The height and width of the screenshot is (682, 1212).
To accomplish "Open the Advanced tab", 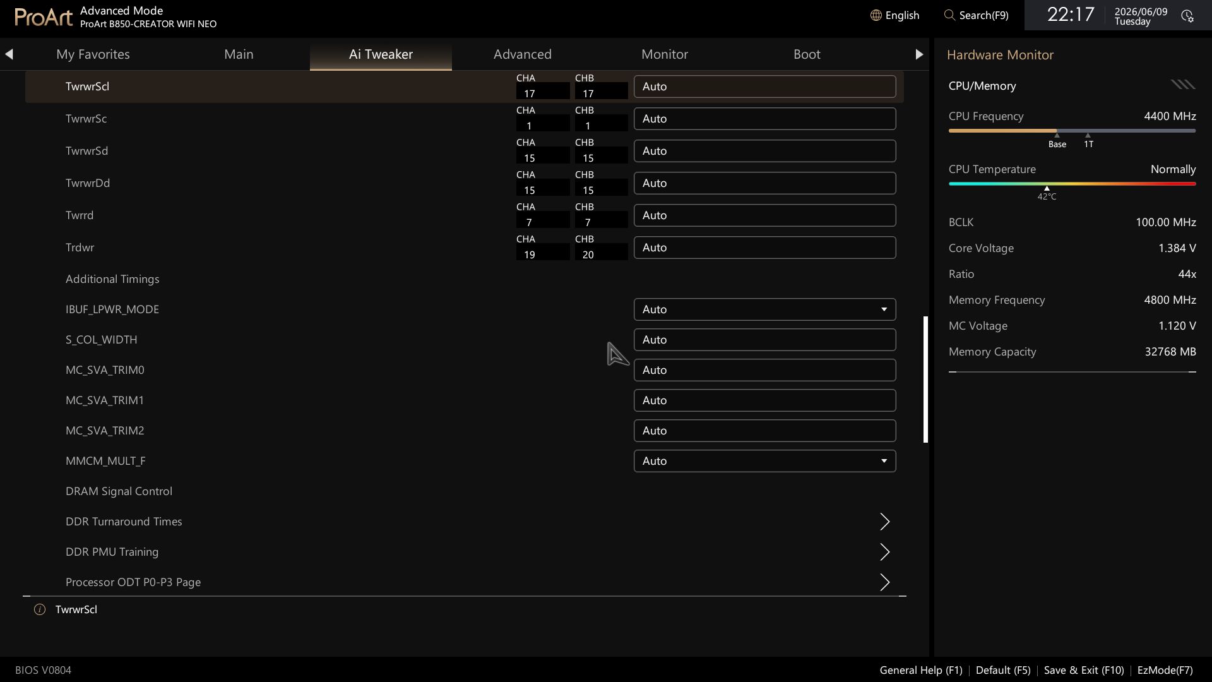I will [x=523, y=54].
